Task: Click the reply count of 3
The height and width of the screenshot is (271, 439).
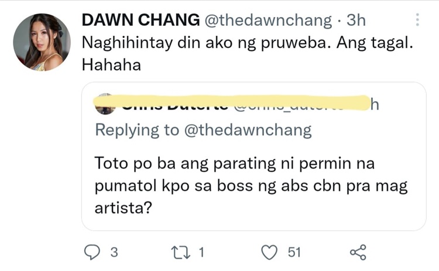Action: (x=114, y=253)
